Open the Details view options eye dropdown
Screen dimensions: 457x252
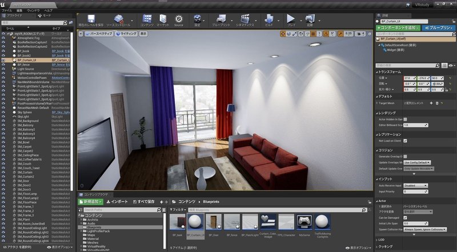[452, 66]
